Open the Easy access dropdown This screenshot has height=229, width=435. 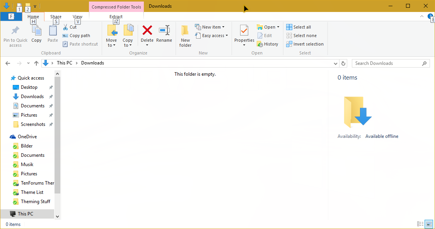tap(212, 36)
